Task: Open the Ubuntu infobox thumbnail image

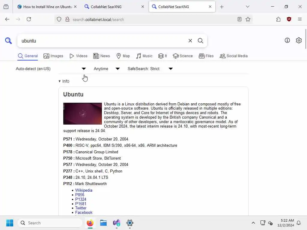Action: click(x=82, y=114)
